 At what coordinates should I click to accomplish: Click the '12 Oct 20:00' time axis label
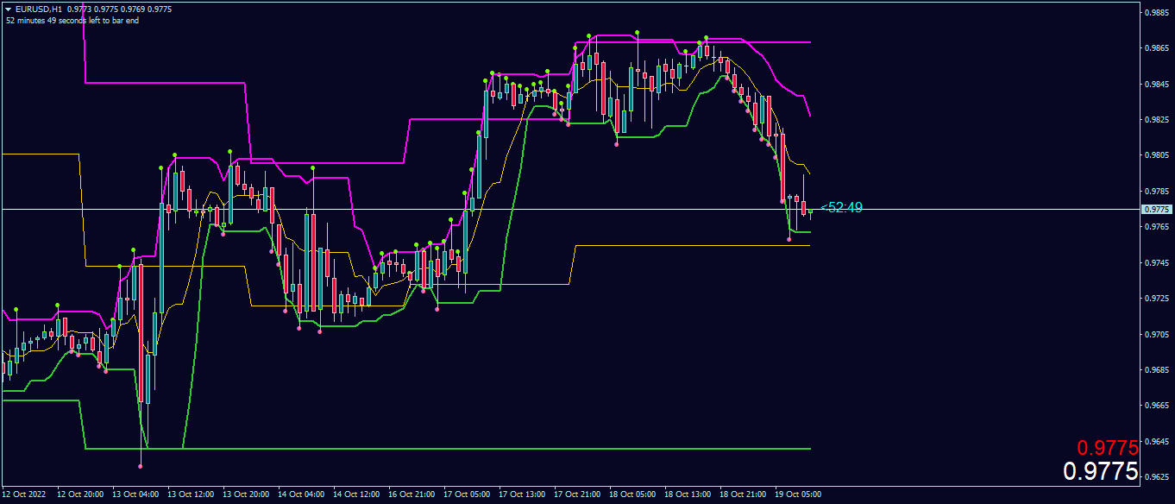[x=80, y=495]
